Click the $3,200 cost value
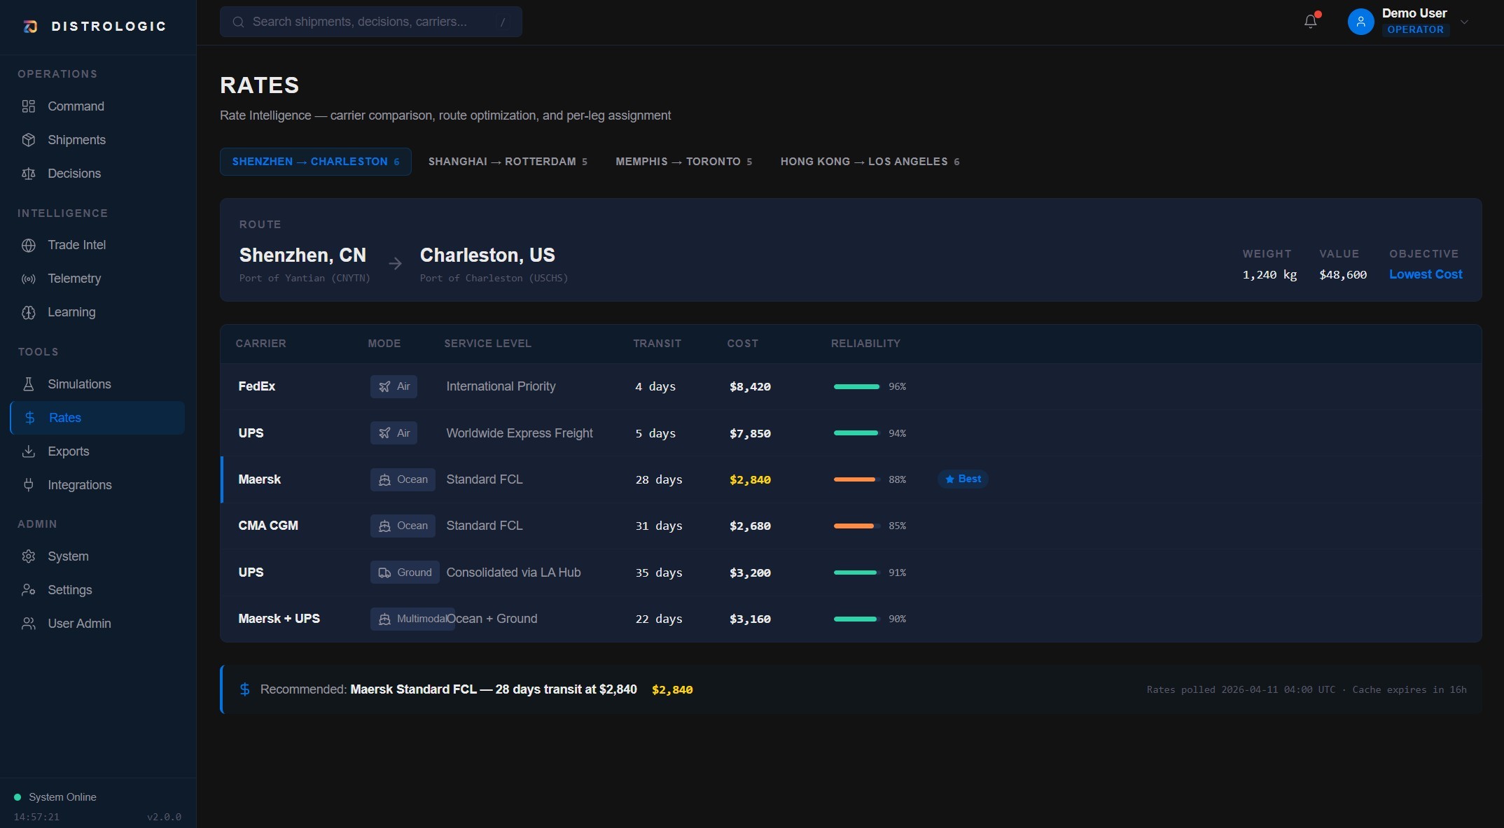 pos(750,573)
